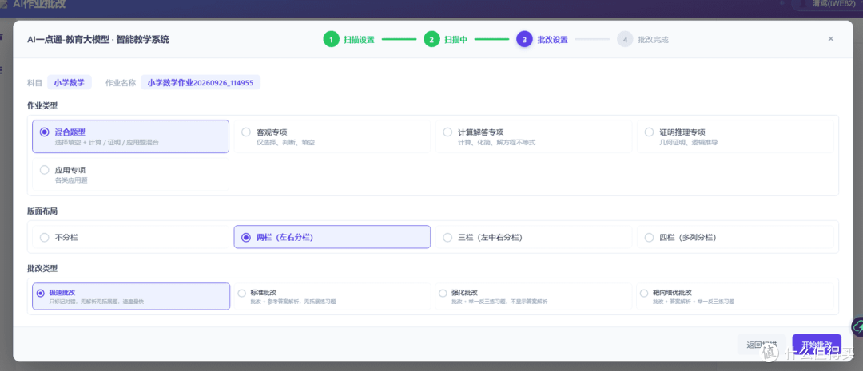Go to step 1 扫描设置
The height and width of the screenshot is (371, 863).
point(348,40)
